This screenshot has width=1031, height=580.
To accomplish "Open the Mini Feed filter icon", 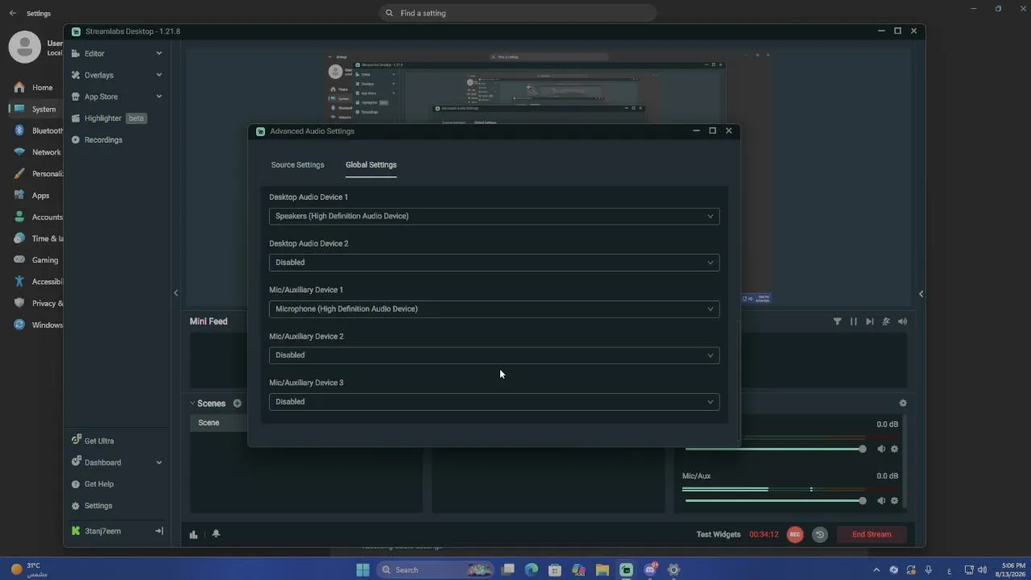I will click(837, 321).
